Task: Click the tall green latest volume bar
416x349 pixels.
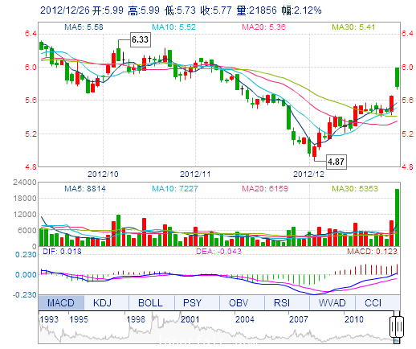Action: [x=397, y=217]
